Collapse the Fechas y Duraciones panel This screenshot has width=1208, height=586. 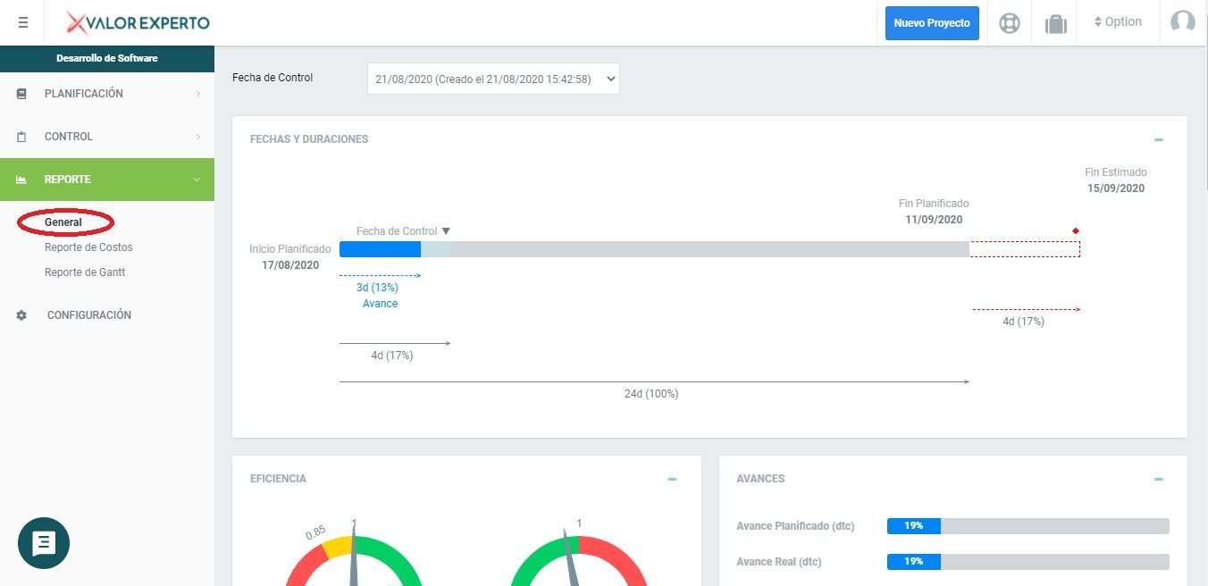(1159, 140)
